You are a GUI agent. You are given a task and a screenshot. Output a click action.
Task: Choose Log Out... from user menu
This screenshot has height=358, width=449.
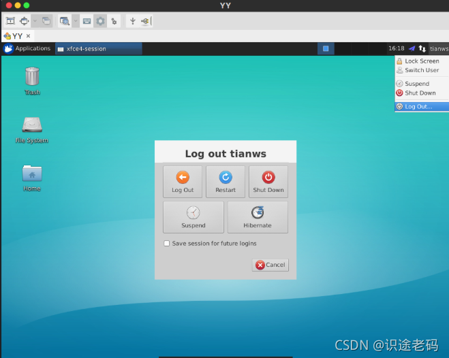tap(422, 107)
